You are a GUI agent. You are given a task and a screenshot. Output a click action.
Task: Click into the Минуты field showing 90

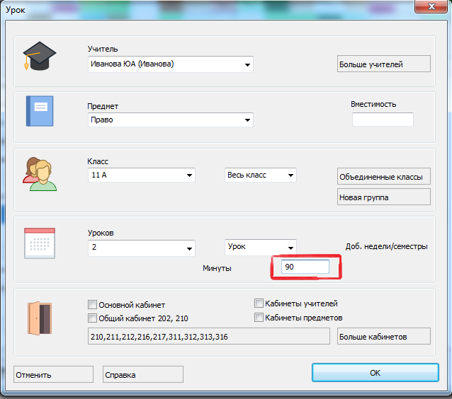click(303, 267)
